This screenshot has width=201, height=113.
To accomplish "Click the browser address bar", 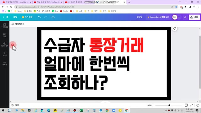I will click(92, 7).
